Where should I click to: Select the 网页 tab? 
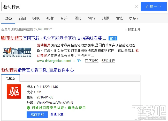[8, 19]
